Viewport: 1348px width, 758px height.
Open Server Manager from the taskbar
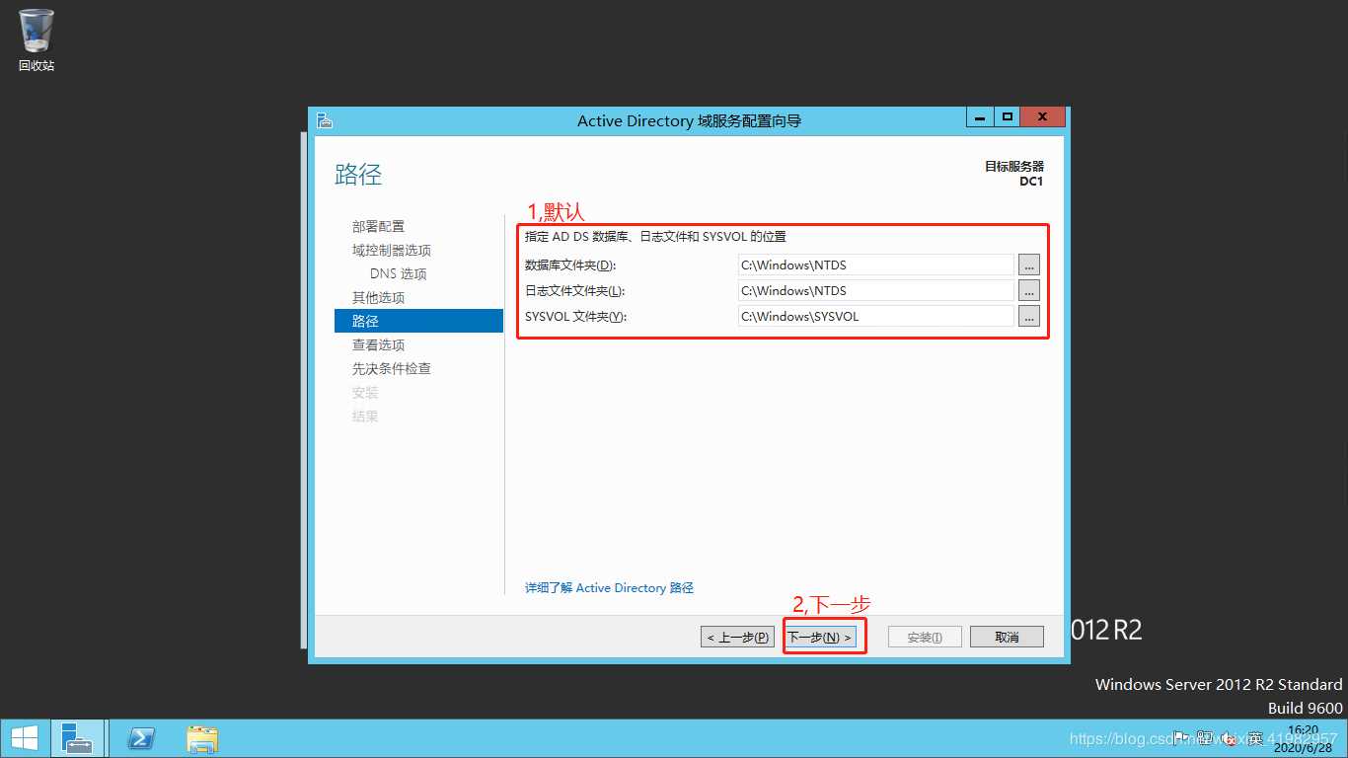(x=76, y=738)
